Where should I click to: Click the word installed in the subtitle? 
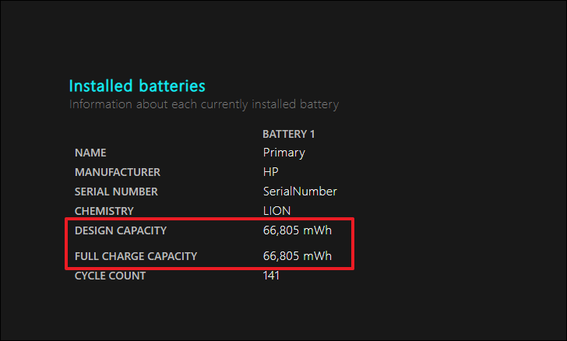[273, 104]
